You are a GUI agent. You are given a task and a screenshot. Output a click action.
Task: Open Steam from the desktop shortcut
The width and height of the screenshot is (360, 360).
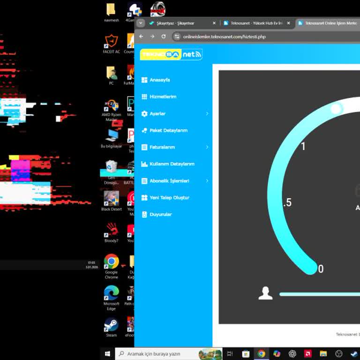tap(111, 325)
